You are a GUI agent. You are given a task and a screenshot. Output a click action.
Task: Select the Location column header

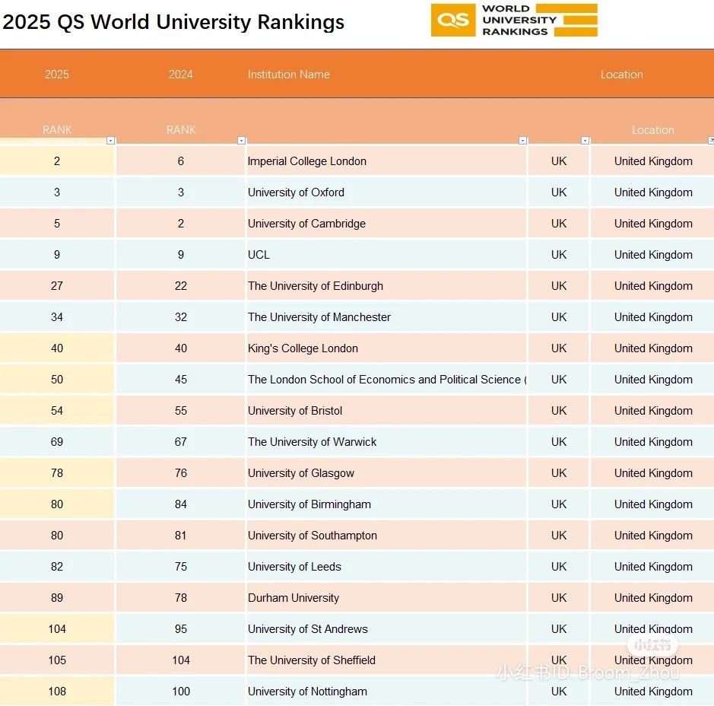[621, 74]
